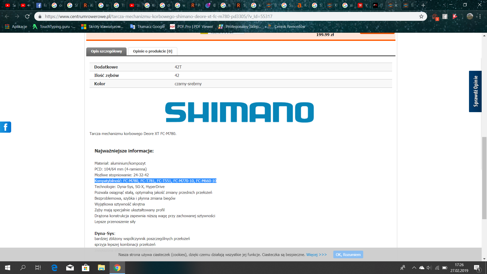Open the volume control in tray
This screenshot has width=487, height=274.
429,268
